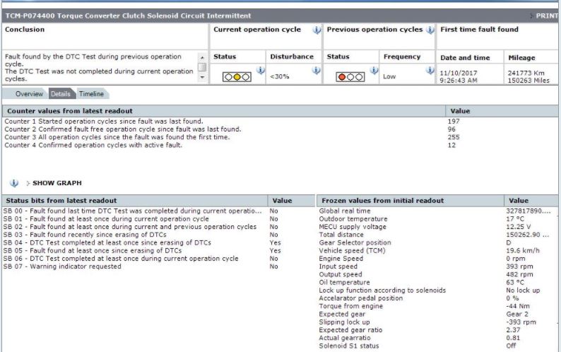Click info icon left of SHOW GRAPH

[x=15, y=183]
